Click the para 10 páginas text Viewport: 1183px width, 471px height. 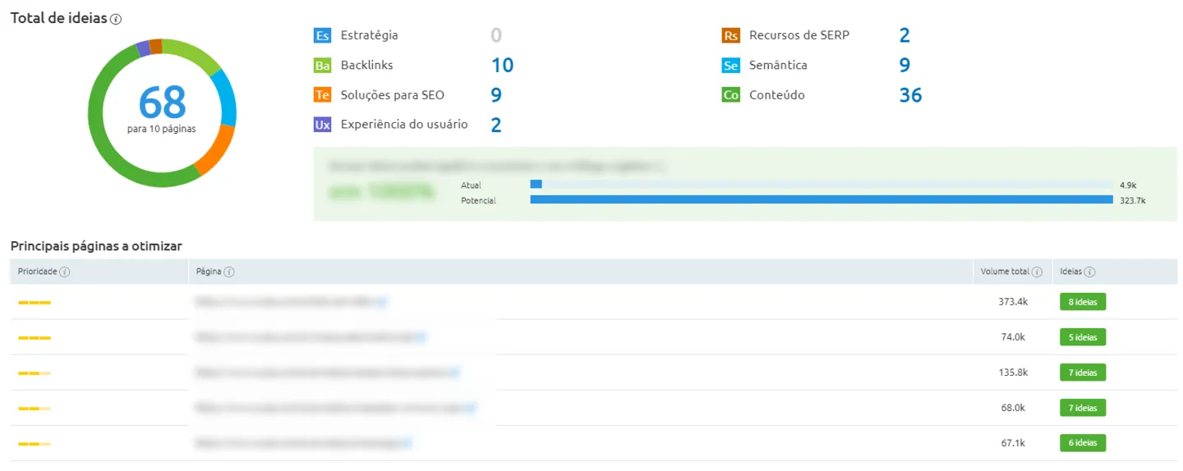(162, 129)
